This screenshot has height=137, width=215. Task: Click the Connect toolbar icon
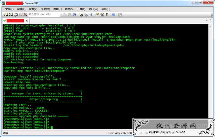(x=6, y=15)
